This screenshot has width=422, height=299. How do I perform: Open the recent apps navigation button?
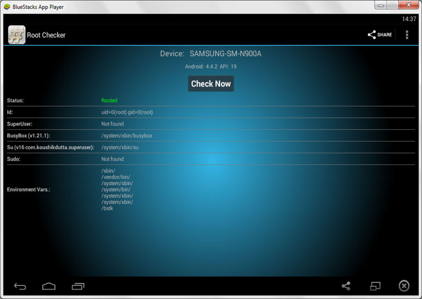78,286
